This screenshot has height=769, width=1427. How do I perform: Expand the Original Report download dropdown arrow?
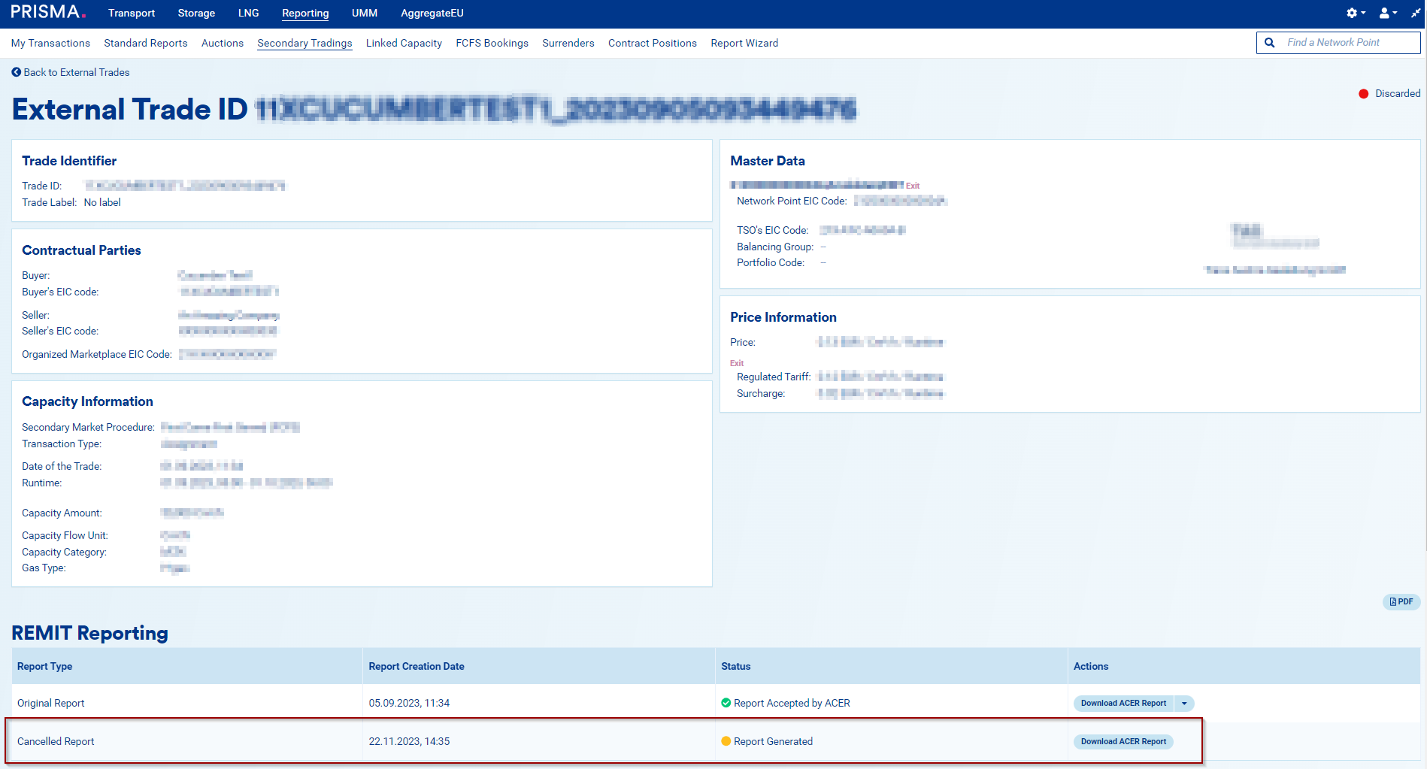coord(1184,704)
